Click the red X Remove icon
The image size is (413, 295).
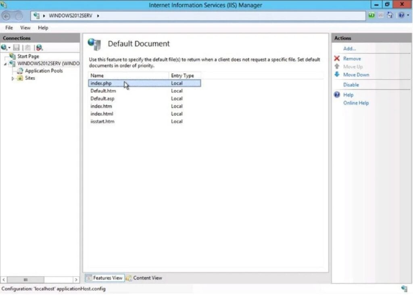(x=337, y=58)
